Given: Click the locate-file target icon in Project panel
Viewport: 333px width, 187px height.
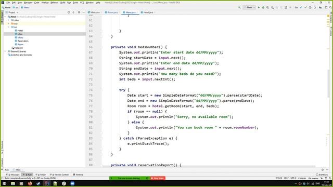Looking at the screenshot, I should pyautogui.click(x=69, y=12).
